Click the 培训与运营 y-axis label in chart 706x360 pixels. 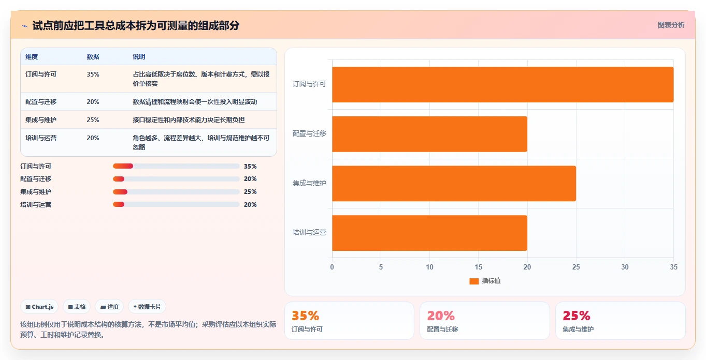pyautogui.click(x=309, y=233)
